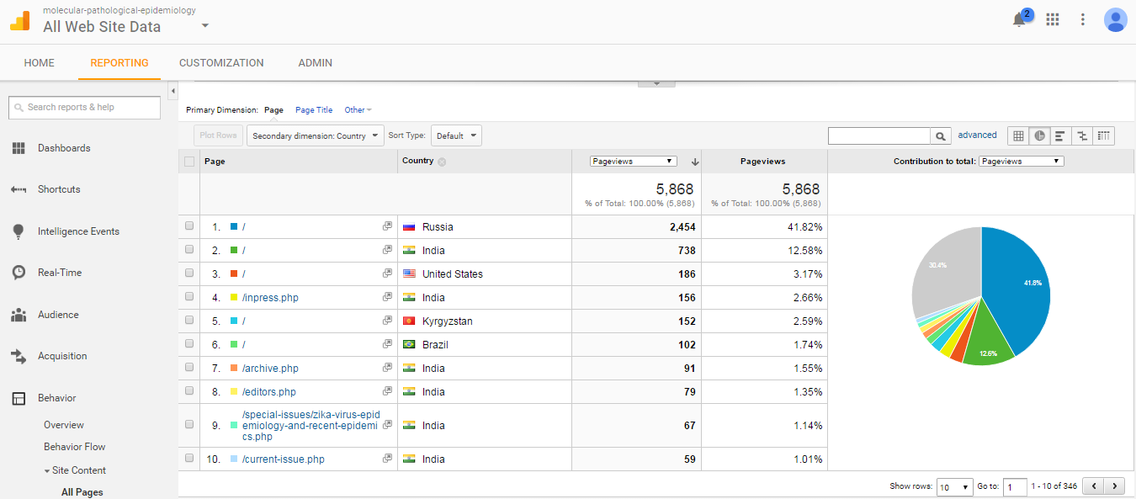Switch to Pivot table view

pos(1104,135)
